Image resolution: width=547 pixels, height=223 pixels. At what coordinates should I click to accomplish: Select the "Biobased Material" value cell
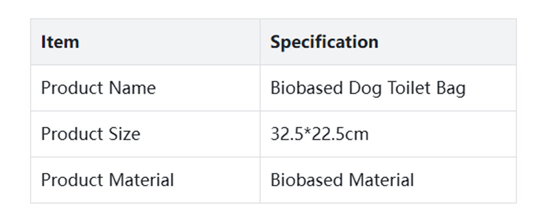click(x=342, y=180)
